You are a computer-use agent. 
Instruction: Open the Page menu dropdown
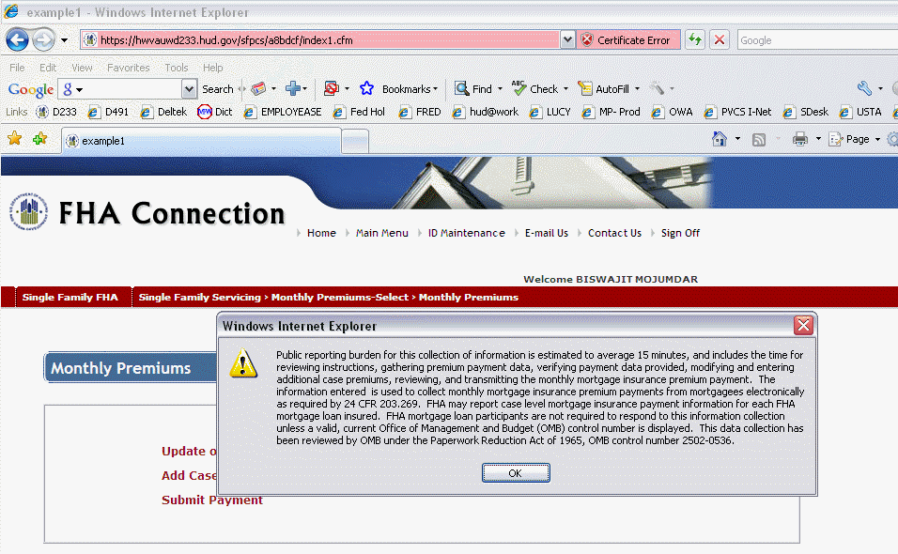click(x=862, y=139)
